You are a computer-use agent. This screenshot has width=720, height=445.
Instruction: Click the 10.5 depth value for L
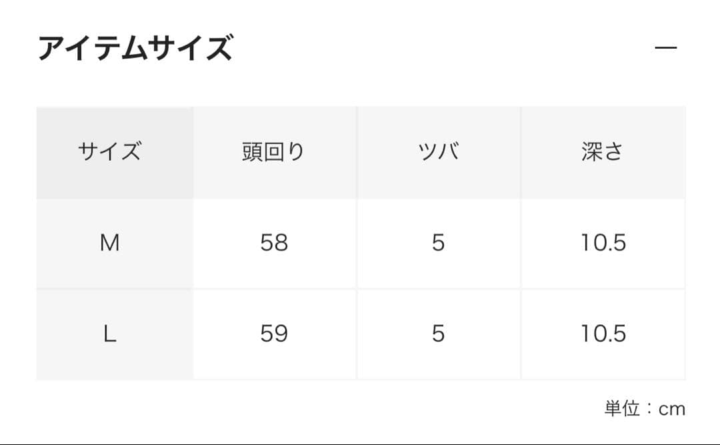tap(603, 334)
